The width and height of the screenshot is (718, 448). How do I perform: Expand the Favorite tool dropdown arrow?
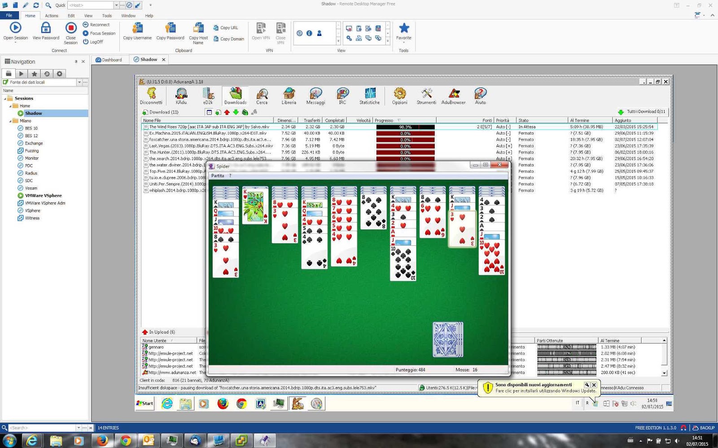coord(404,43)
